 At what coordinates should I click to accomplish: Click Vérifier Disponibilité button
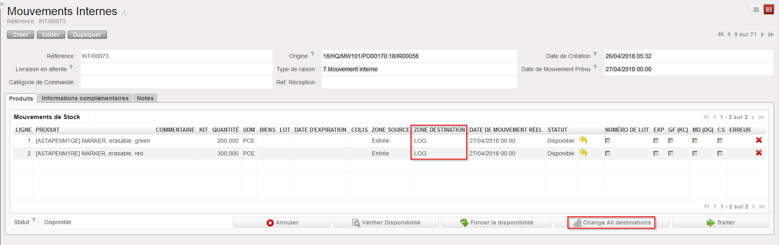(x=386, y=223)
